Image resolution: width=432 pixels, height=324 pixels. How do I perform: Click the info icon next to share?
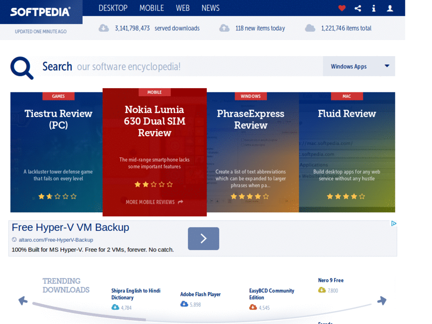(x=374, y=8)
